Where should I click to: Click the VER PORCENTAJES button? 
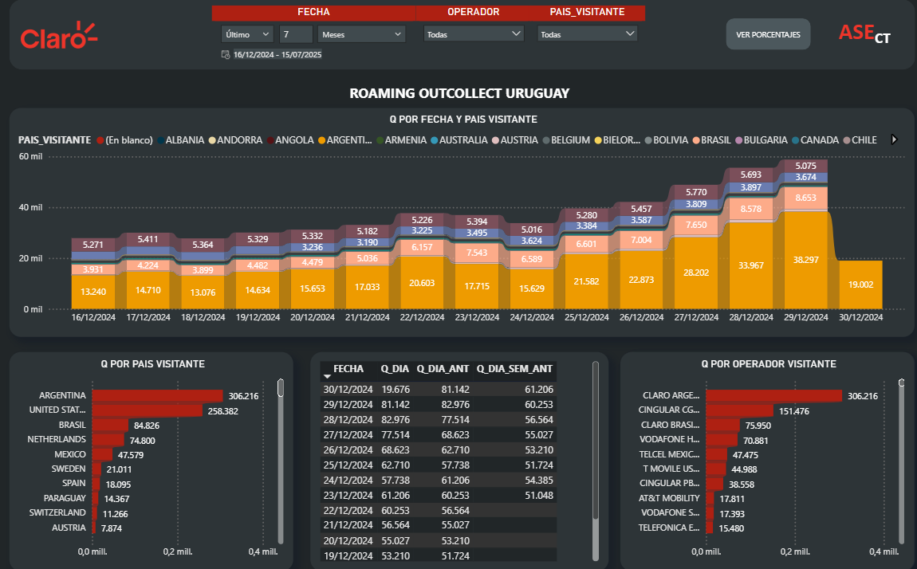[768, 34]
